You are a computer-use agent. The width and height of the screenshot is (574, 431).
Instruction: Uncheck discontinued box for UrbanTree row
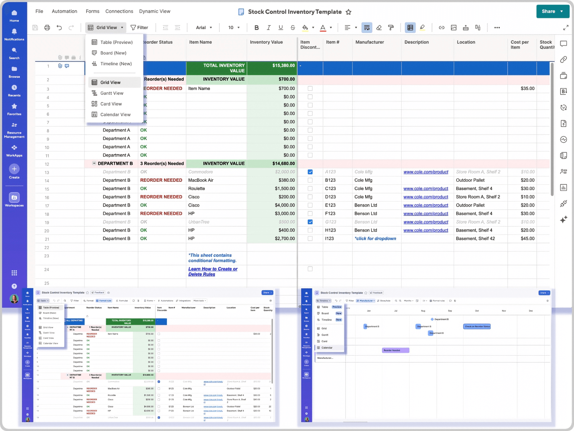point(310,222)
